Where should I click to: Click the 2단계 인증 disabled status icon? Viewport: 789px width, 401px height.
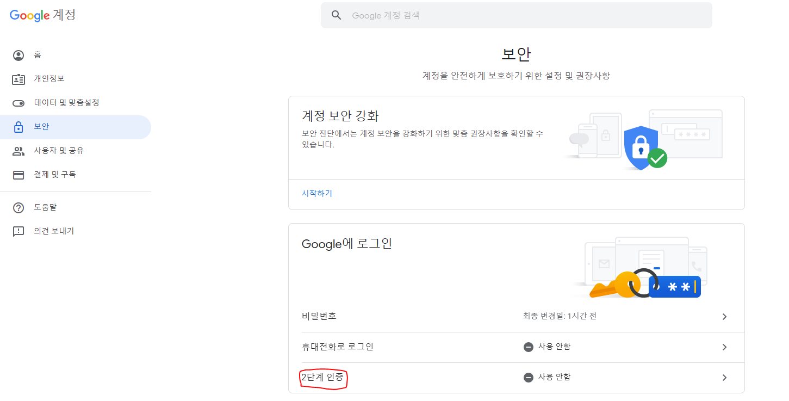click(x=528, y=378)
